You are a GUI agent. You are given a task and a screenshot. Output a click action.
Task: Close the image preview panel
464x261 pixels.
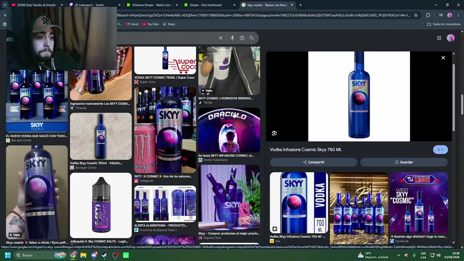(x=443, y=58)
